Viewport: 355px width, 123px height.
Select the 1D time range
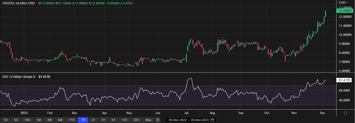[5, 120]
